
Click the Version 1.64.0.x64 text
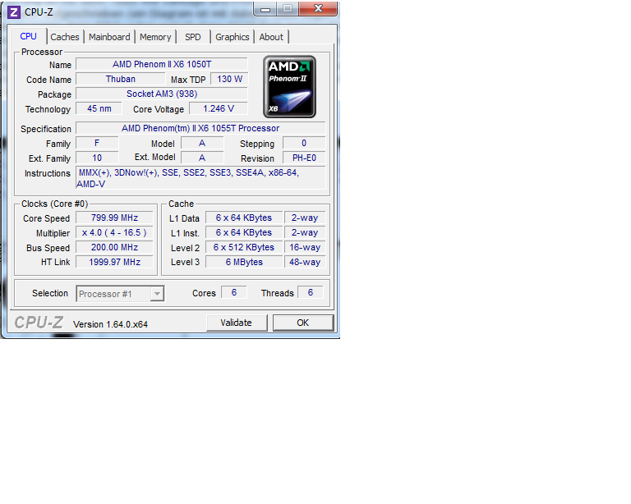pyautogui.click(x=110, y=324)
